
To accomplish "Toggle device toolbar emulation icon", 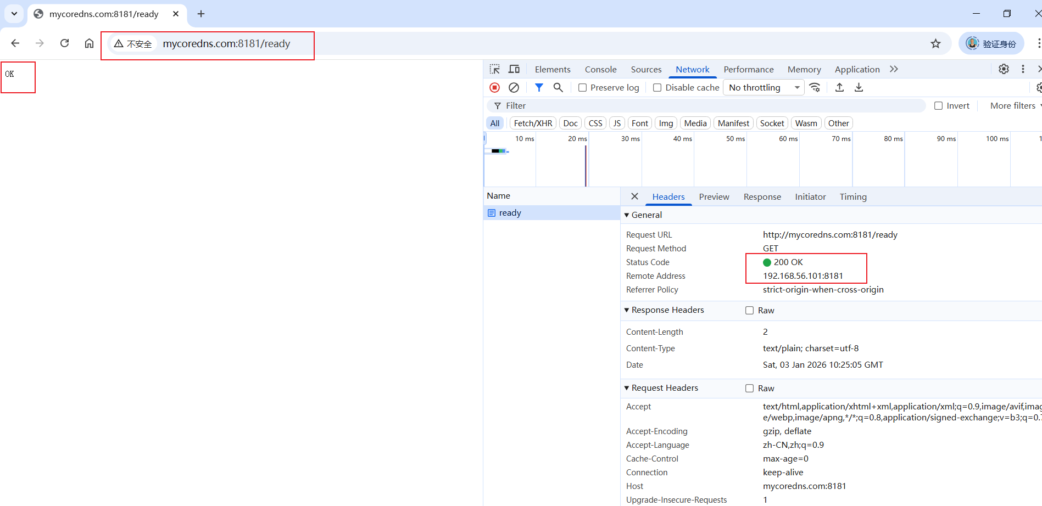I will 514,69.
